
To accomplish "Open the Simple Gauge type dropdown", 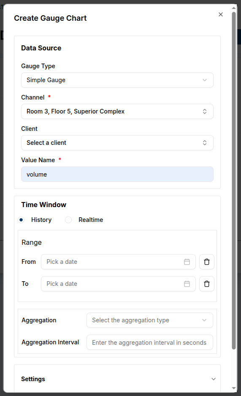I will (117, 80).
